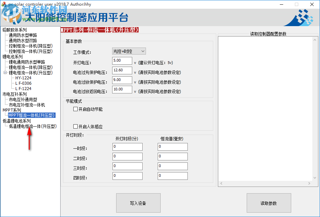Select 锂电恒流一体机(升压型) tree item

[30, 72]
